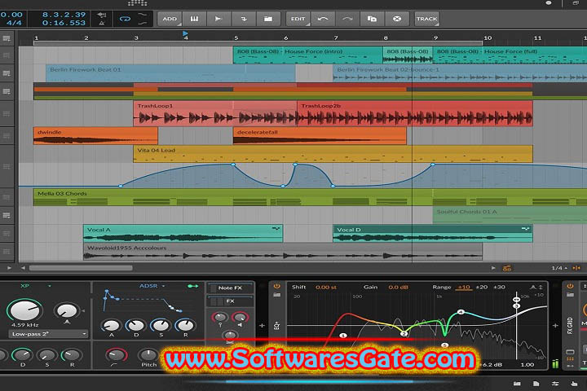The width and height of the screenshot is (587, 391).
Task: Click the plus button before FX Grid device
Action: 555,326
